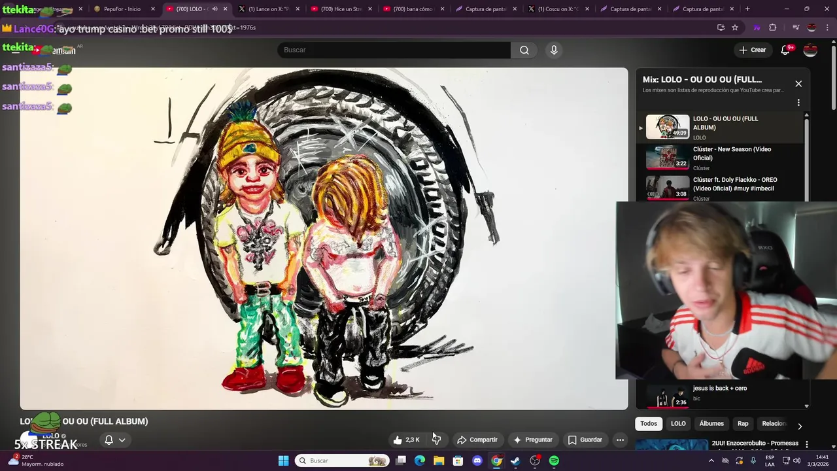
Task: Close the Mix playlist panel
Action: [x=798, y=84]
